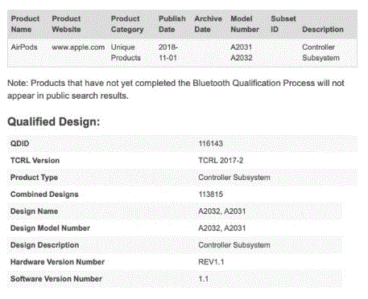
Task: Click the Product Website column header
Action: tap(66, 24)
